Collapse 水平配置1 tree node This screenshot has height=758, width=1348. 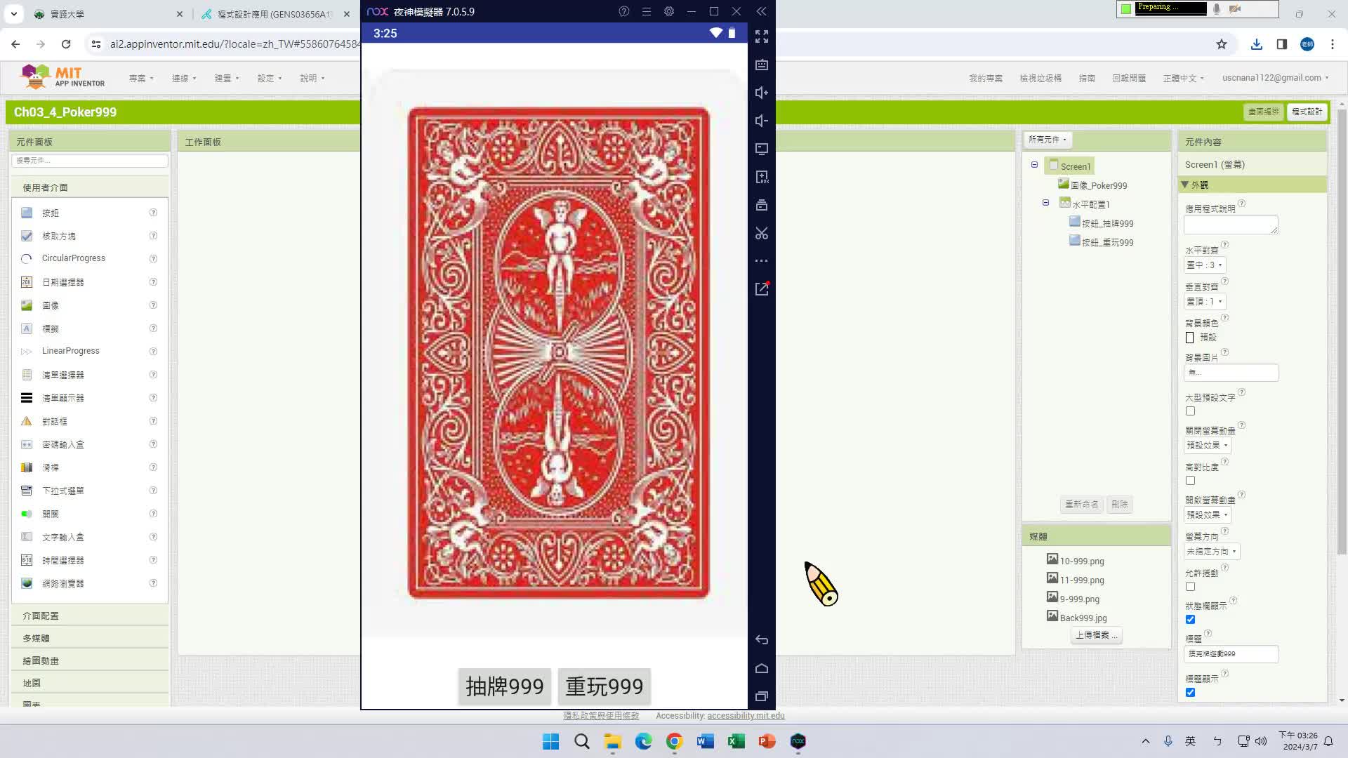coord(1045,203)
